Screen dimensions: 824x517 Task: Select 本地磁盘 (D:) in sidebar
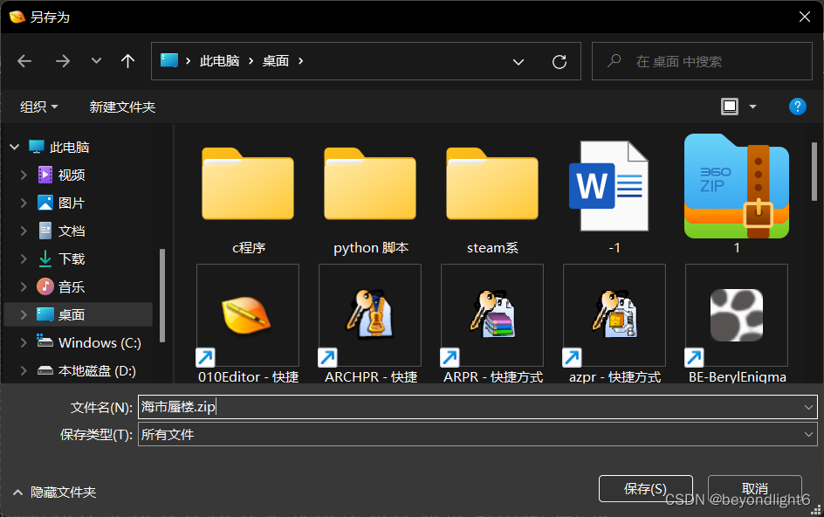point(97,370)
